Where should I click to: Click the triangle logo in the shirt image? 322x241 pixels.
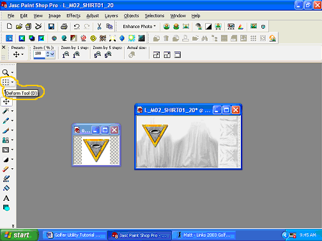coord(155,135)
